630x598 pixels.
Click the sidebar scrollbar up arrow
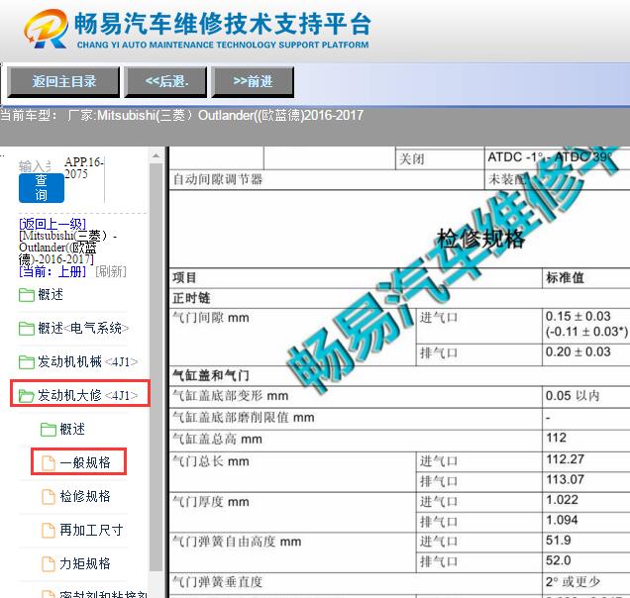pos(156,155)
